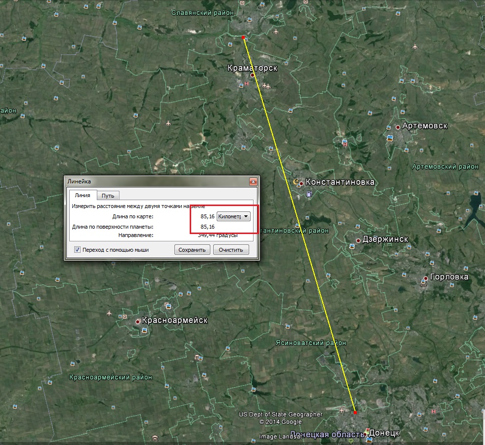Toggle Переход с помощью мыши checkbox
Image resolution: width=485 pixels, height=445 pixels.
tap(77, 250)
